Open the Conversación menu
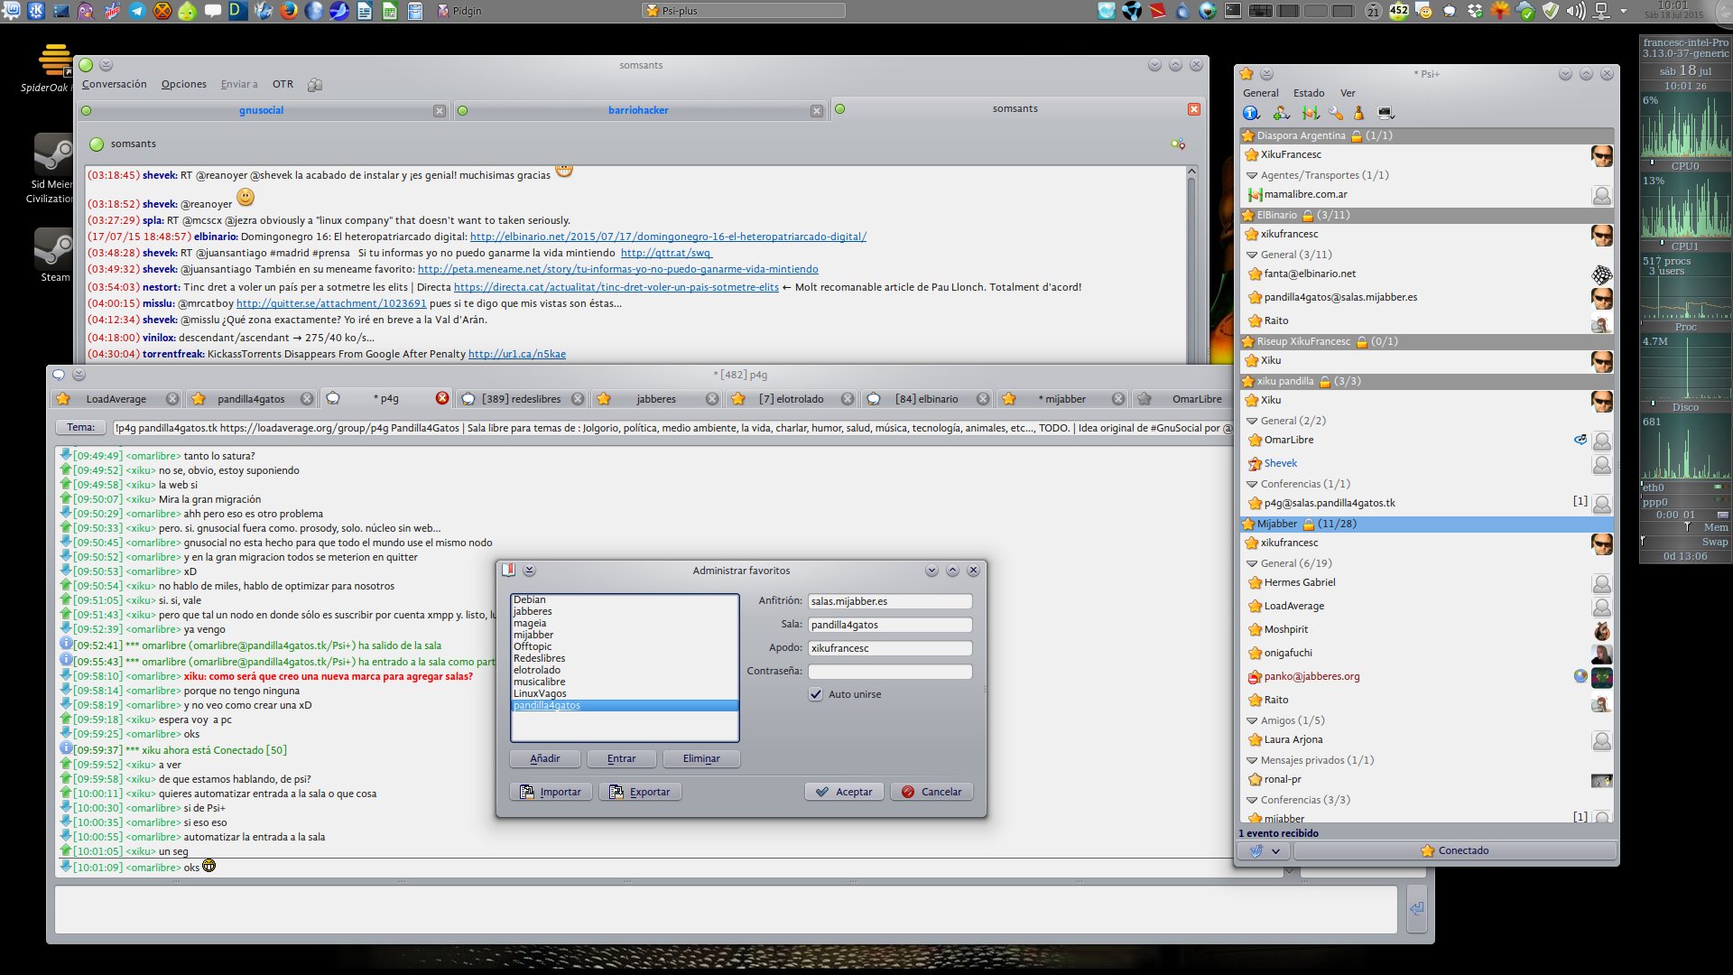1733x975 pixels. [114, 84]
